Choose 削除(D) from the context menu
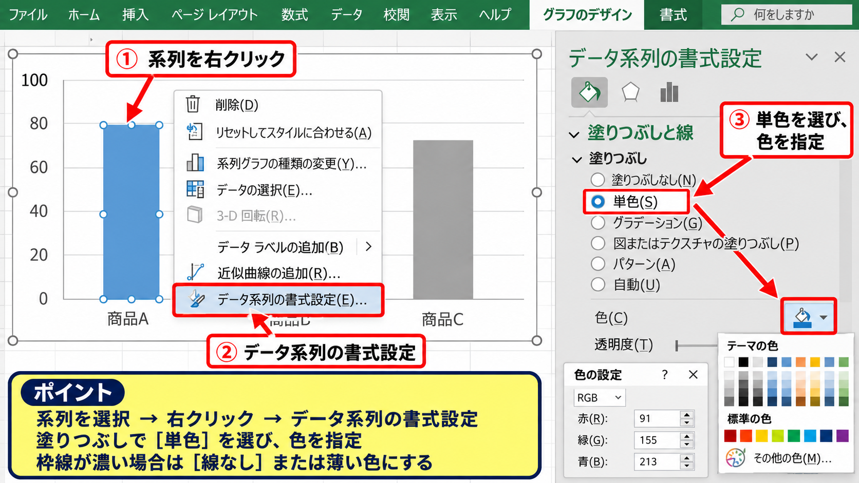 tap(278, 105)
